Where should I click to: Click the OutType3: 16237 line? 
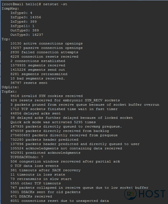tap(27, 35)
